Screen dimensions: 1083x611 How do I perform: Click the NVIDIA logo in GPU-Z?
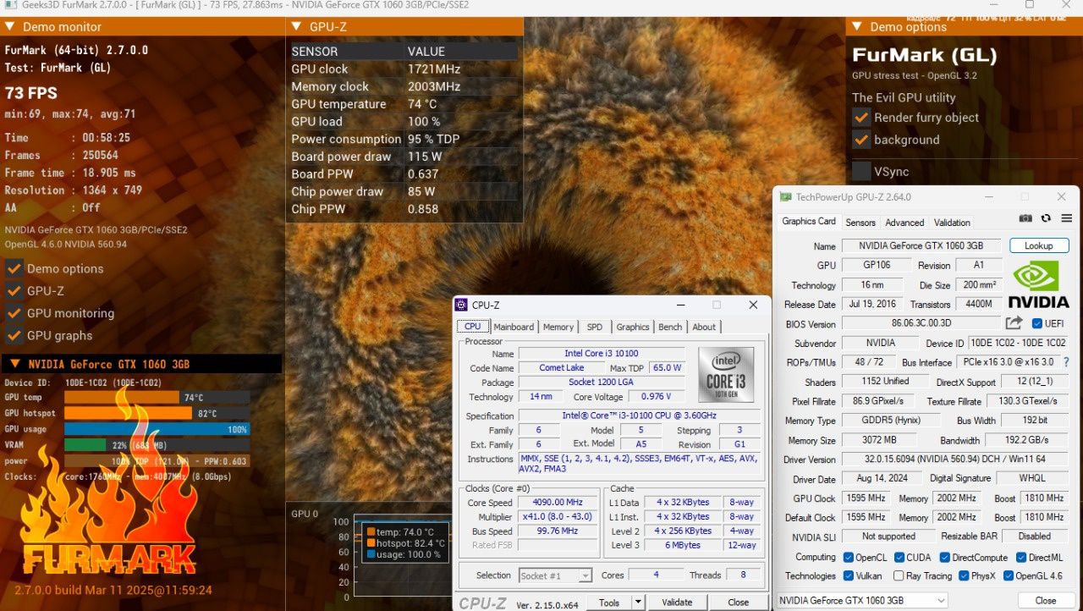point(1040,284)
